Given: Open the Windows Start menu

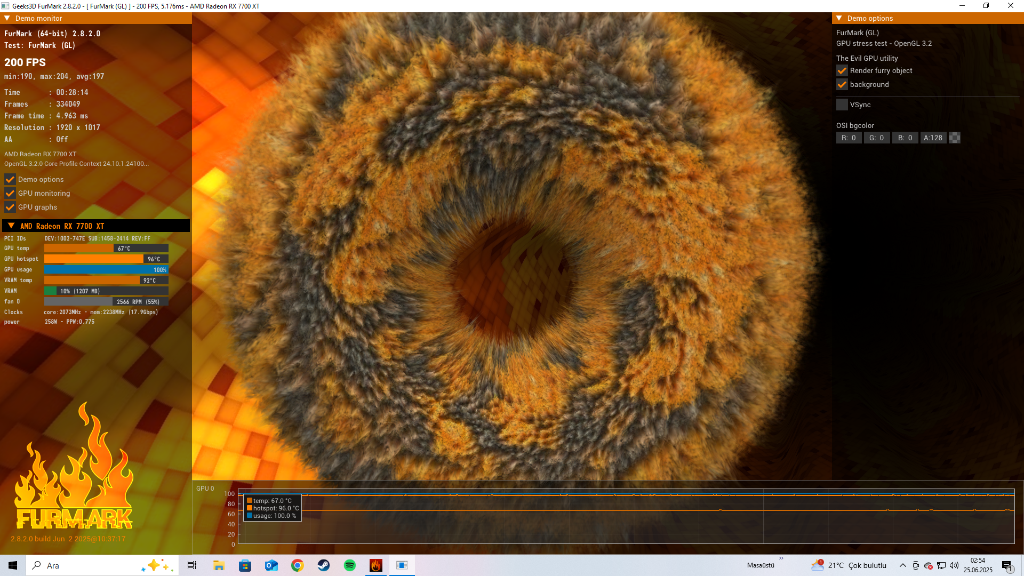Looking at the screenshot, I should coord(13,565).
